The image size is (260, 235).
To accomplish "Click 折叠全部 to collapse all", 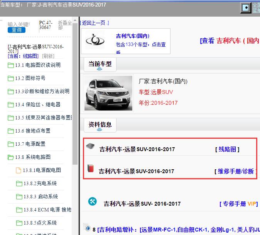I will [65, 25].
